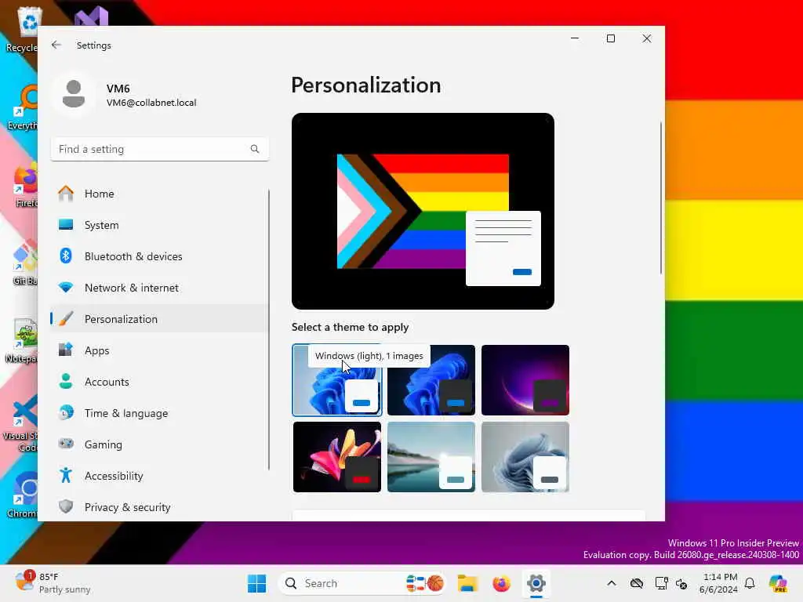Show hidden system tray icons chevron
This screenshot has width=803, height=602.
(x=612, y=583)
